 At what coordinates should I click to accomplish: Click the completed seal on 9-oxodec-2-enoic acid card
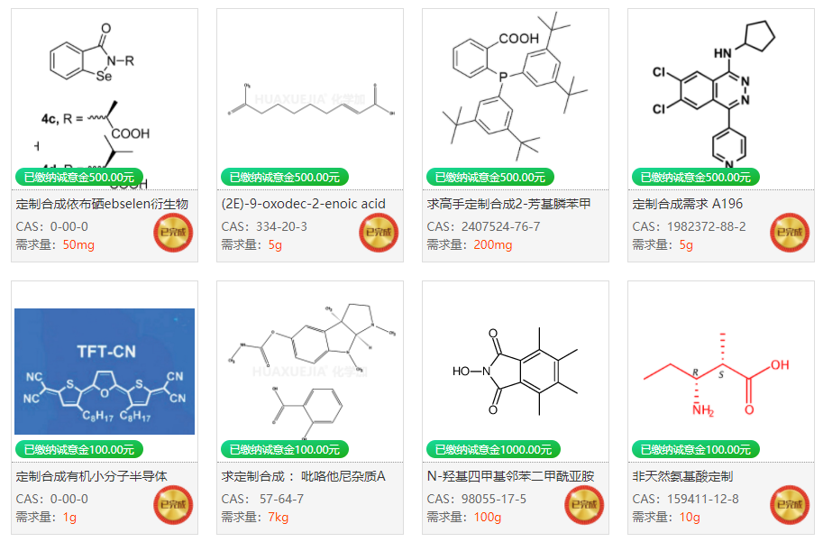[x=379, y=233]
